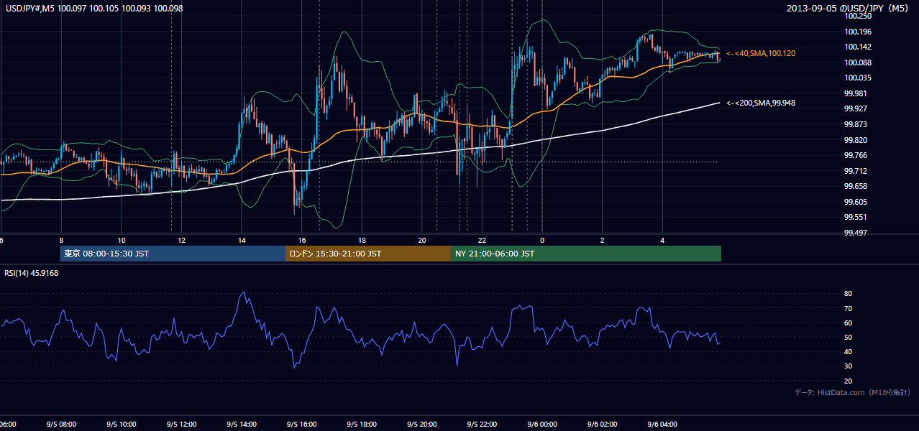Click the 100.250 price axis label
Screen dimensions: 919x431
857,16
